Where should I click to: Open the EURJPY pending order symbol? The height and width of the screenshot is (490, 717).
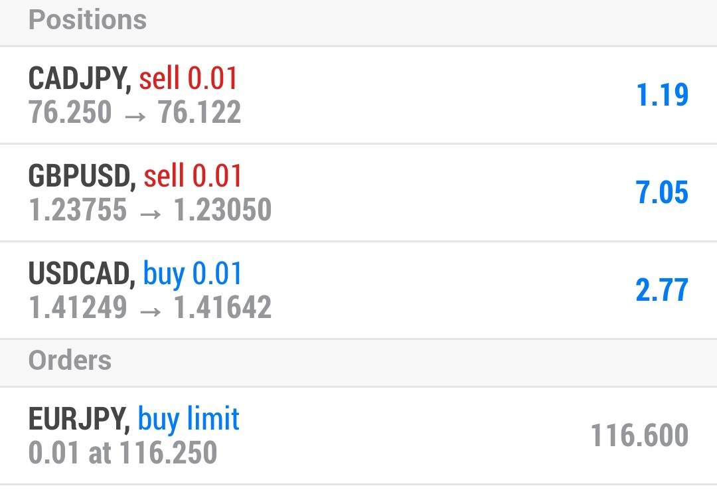(78, 419)
